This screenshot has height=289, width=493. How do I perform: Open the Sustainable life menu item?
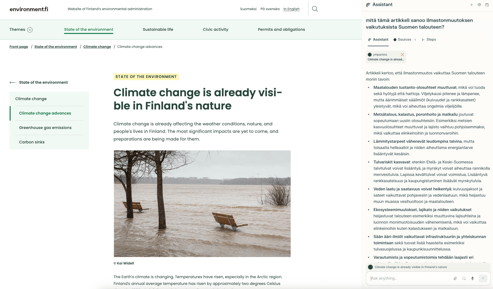[158, 30]
